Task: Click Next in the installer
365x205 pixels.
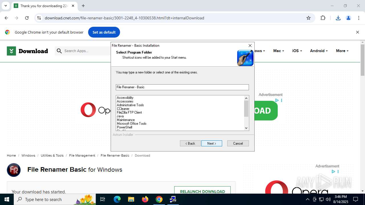Action: pos(212,143)
